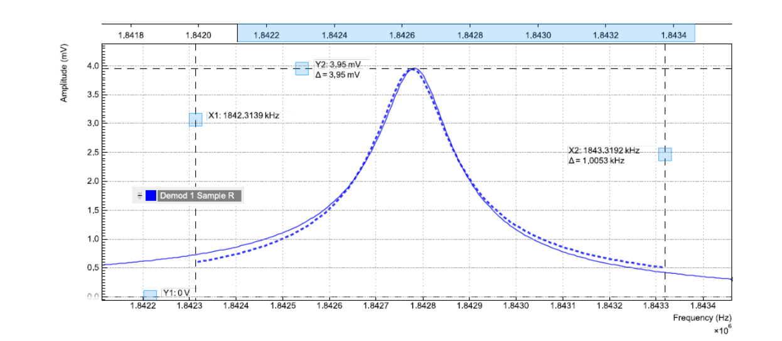
Task: Click the Amplitude (mV) axis label
Action: click(x=63, y=78)
